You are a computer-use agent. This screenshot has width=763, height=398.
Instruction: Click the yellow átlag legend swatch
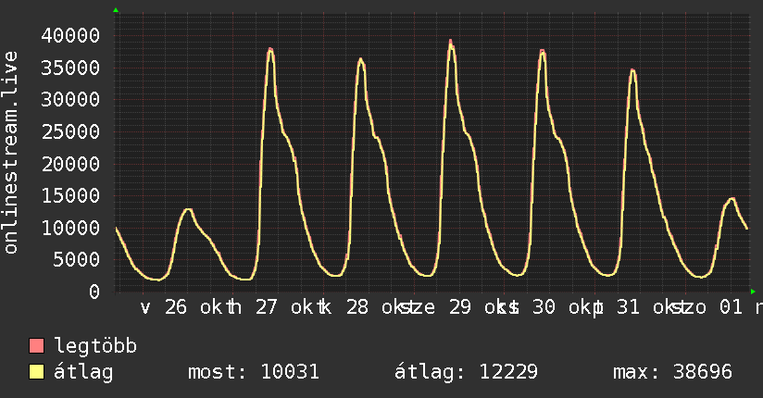pyautogui.click(x=36, y=372)
